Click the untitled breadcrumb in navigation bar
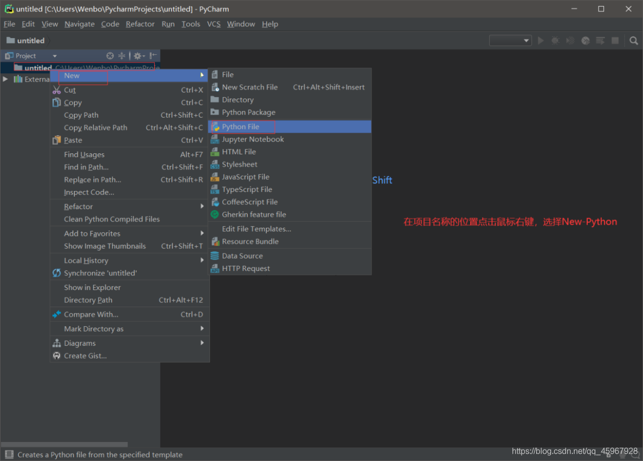643x461 pixels. coord(26,41)
